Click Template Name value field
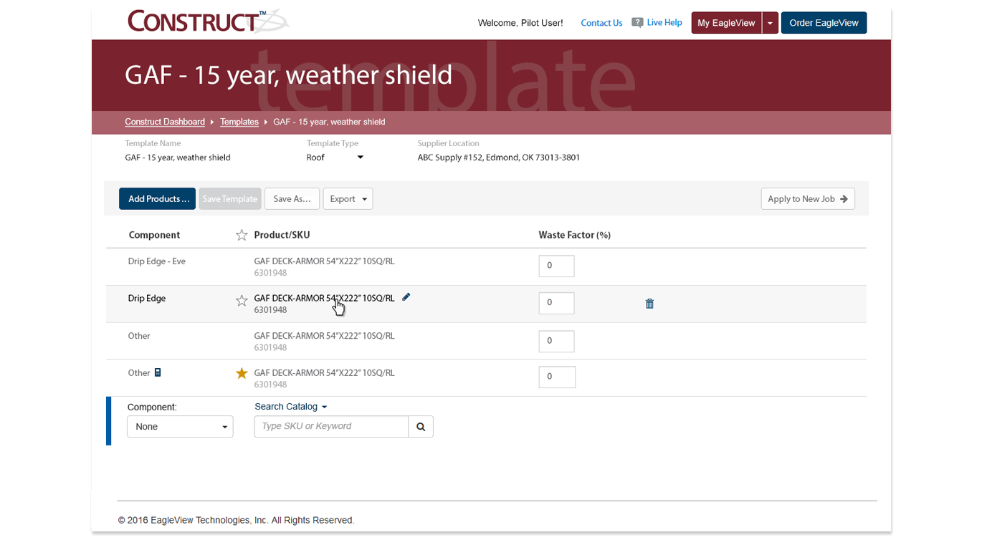The height and width of the screenshot is (550, 982). click(x=178, y=158)
